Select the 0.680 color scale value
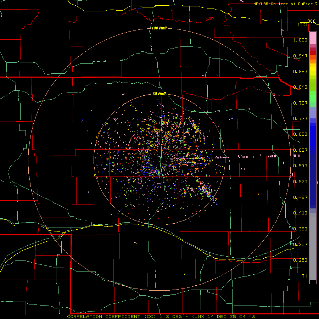319x319 pixels. (300, 134)
